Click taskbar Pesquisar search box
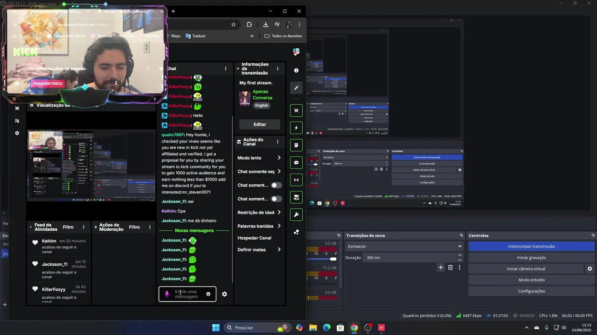Screen dimensions: 597x335 (257, 328)
